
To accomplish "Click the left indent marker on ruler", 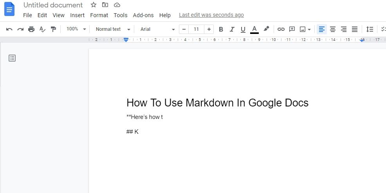I will (x=126, y=40).
